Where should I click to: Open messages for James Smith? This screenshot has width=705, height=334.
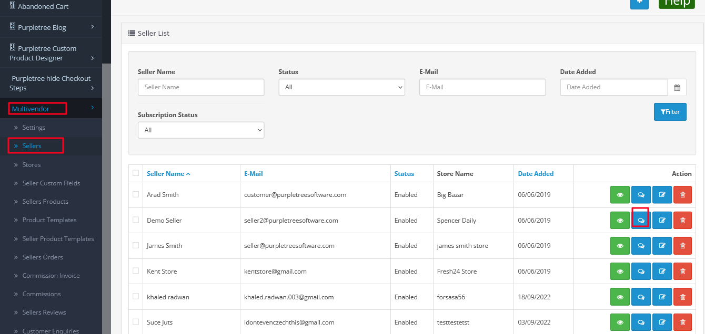(641, 246)
